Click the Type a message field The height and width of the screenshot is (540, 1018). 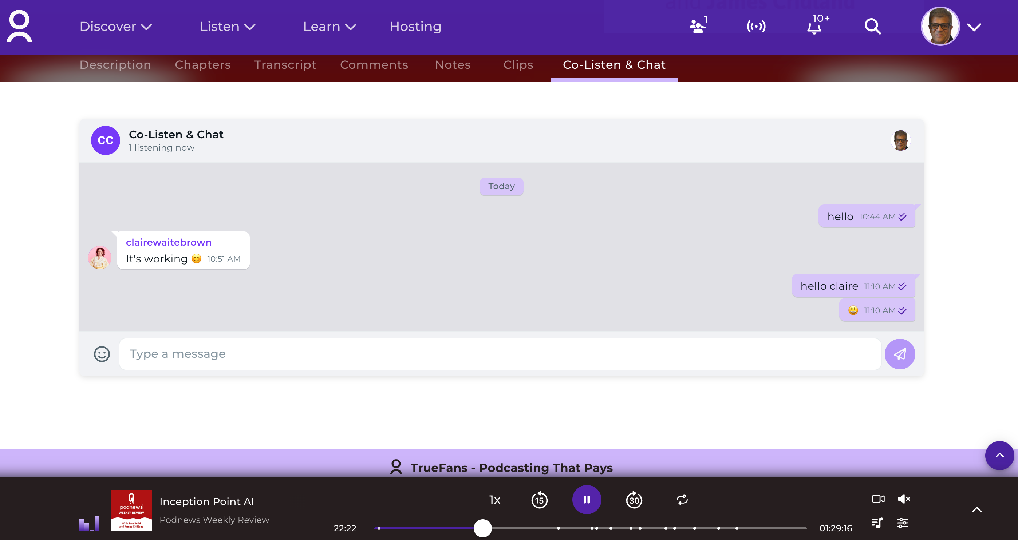click(500, 354)
